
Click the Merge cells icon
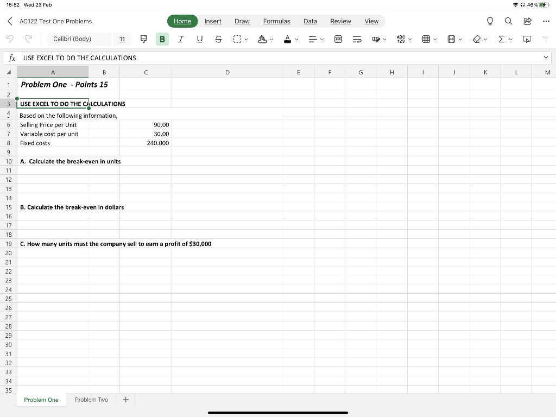pyautogui.click(x=338, y=39)
